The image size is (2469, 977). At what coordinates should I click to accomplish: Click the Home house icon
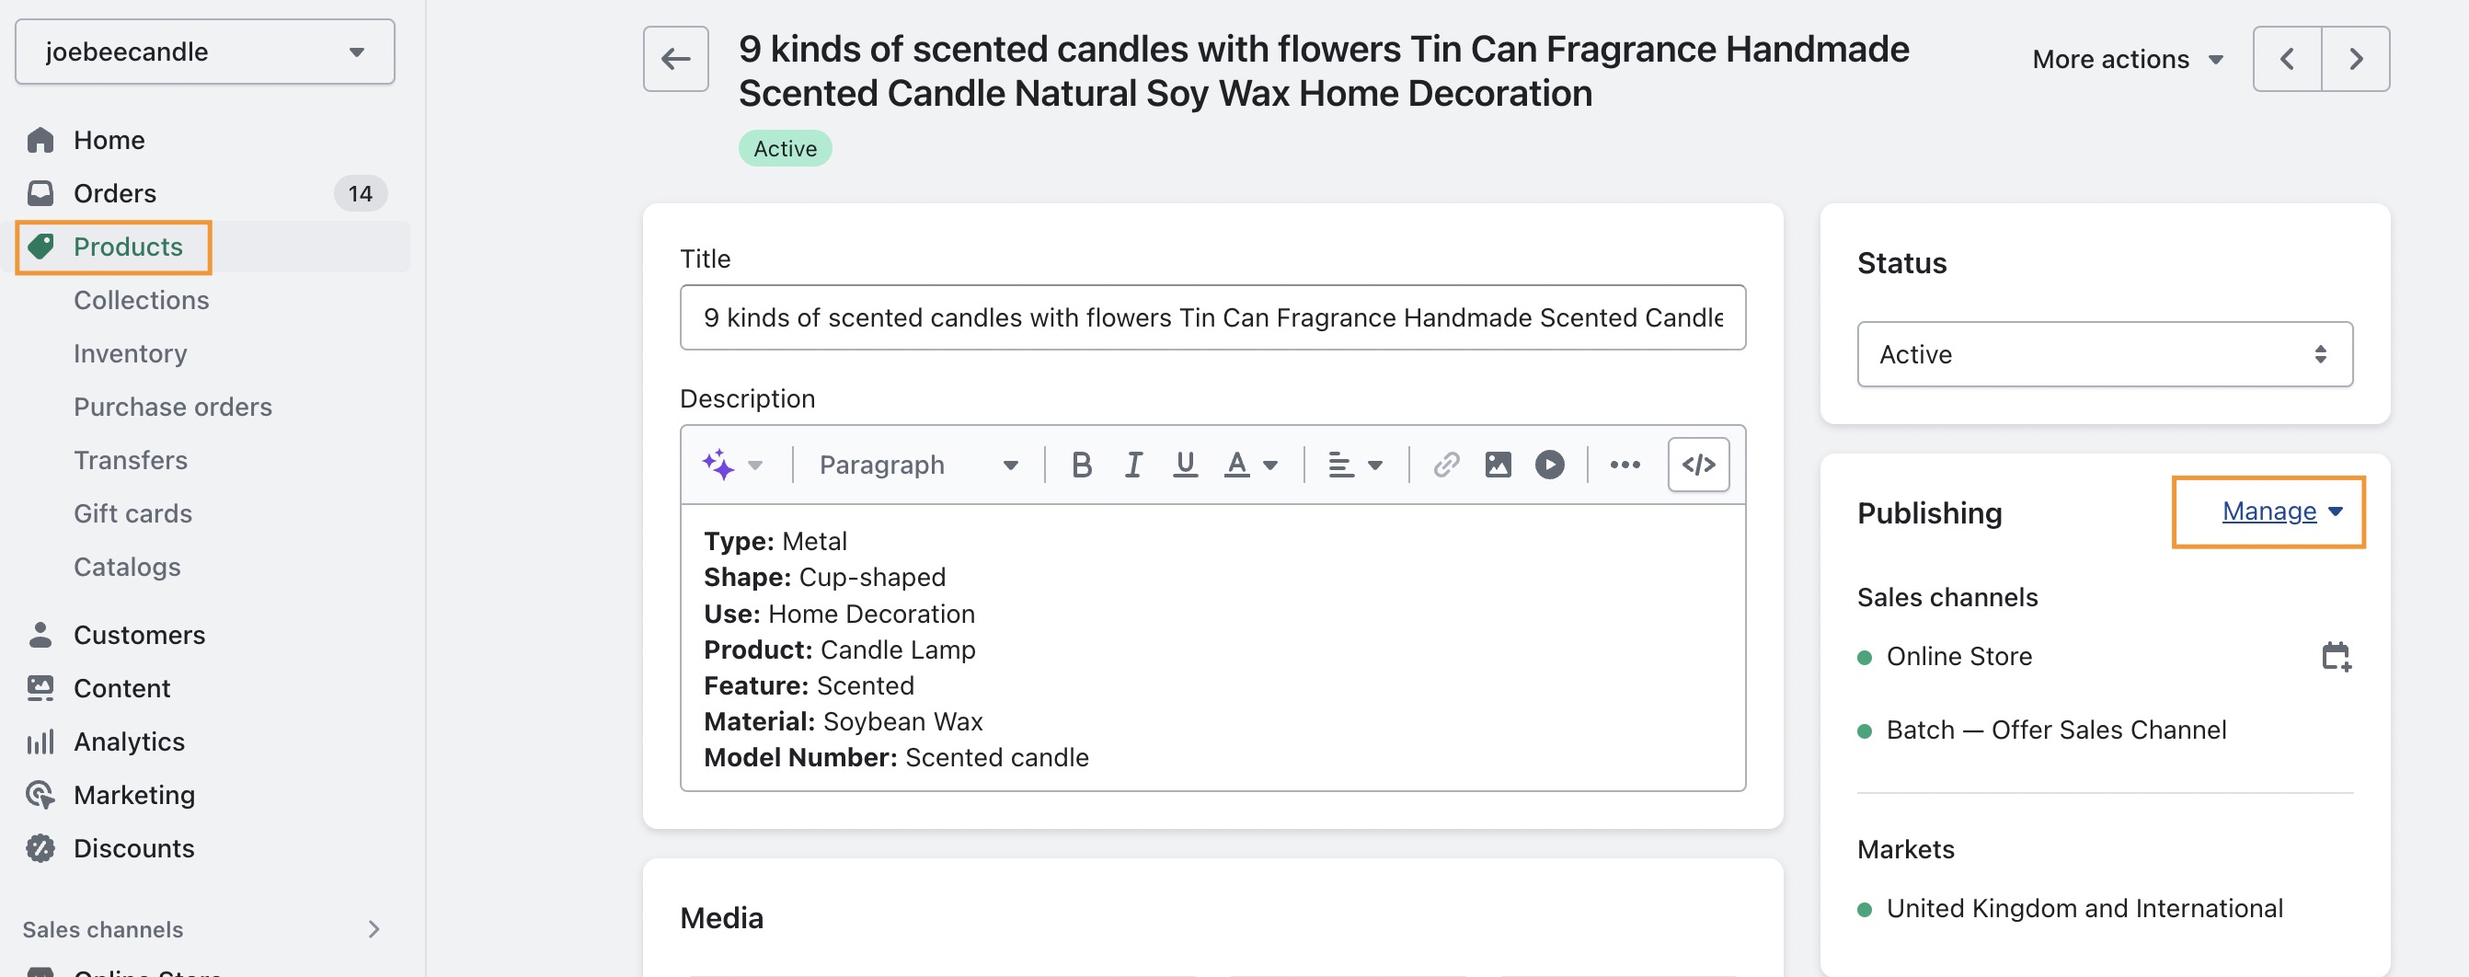click(x=40, y=140)
